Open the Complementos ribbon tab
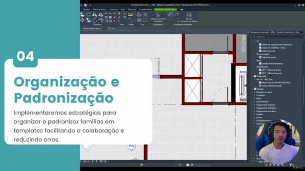The image size is (305, 171). pyautogui.click(x=145, y=9)
